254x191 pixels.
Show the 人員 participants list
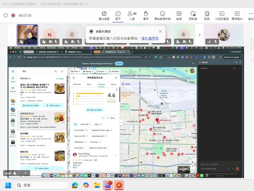[132, 16]
